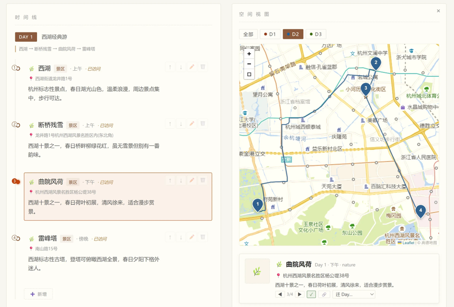Select timeline marker 3 for 曲院风荷
The height and width of the screenshot is (307, 454).
click(x=15, y=182)
